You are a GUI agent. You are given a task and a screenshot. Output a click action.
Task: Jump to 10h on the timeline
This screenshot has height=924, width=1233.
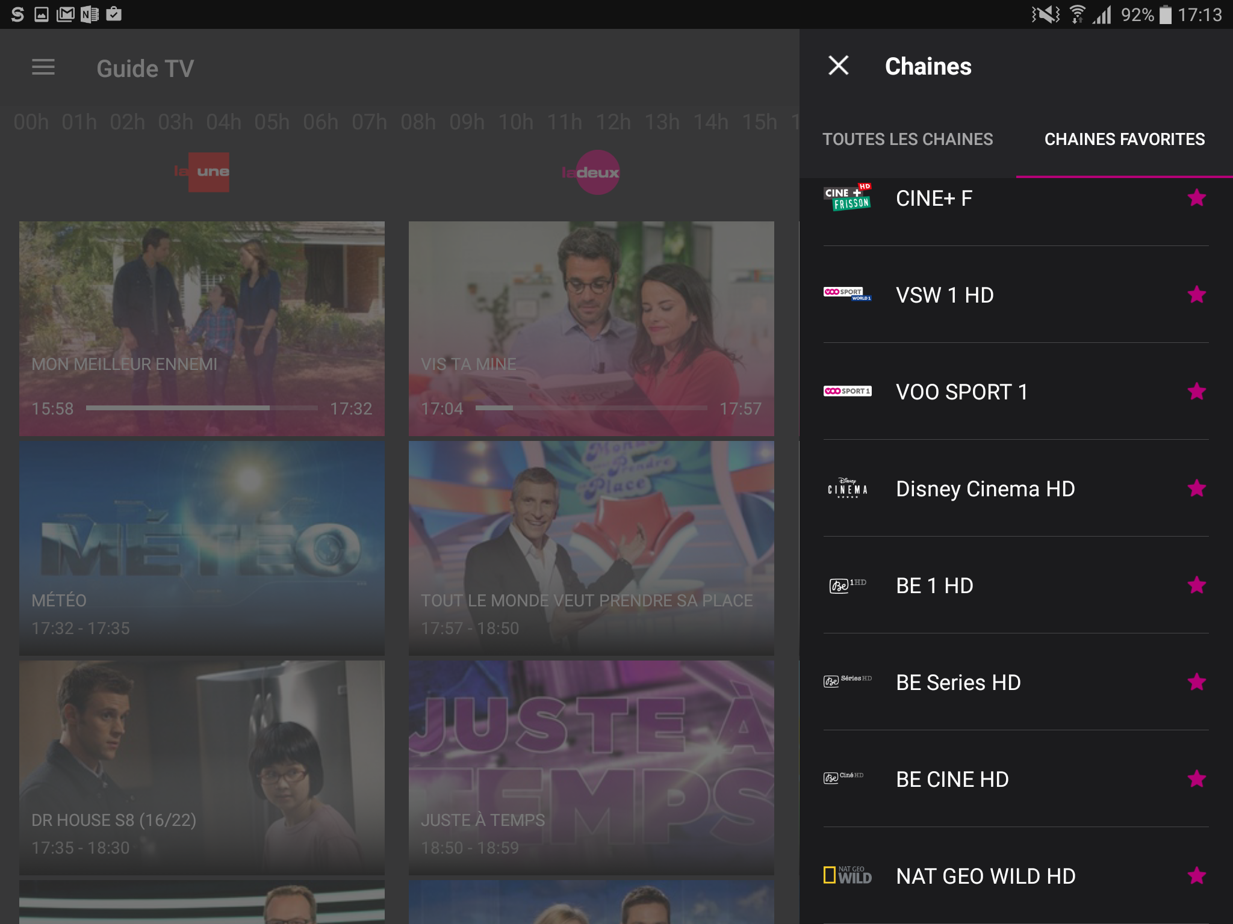[x=515, y=122]
